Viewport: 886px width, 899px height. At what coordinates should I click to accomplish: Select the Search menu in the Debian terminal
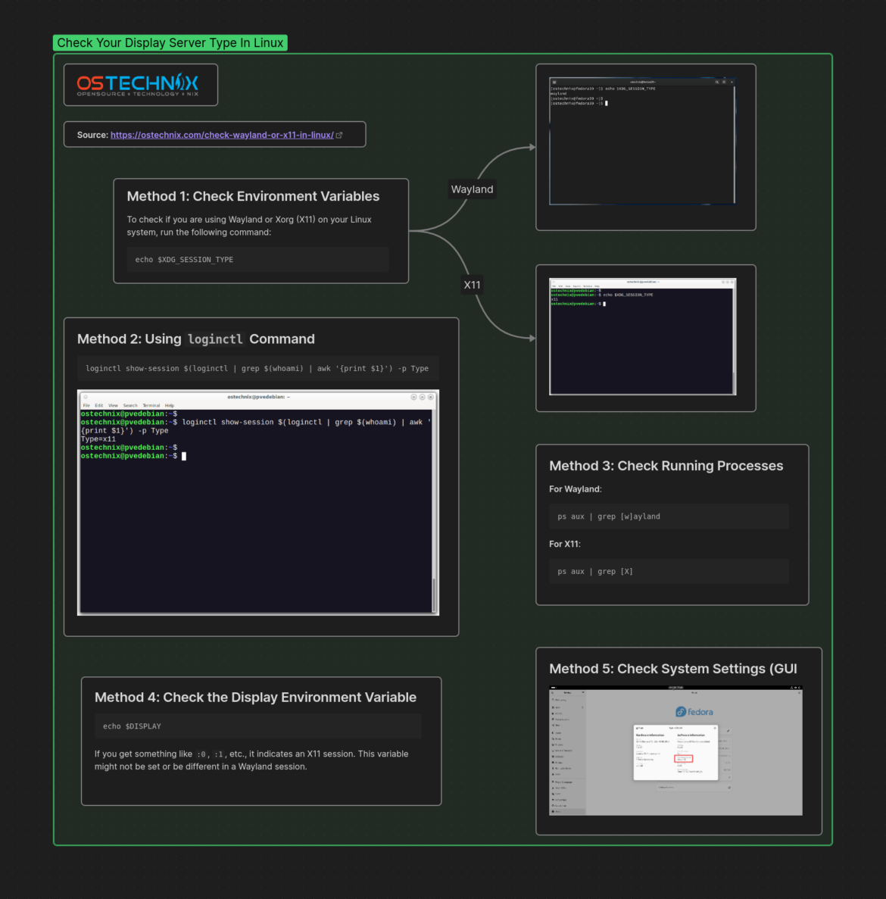130,405
